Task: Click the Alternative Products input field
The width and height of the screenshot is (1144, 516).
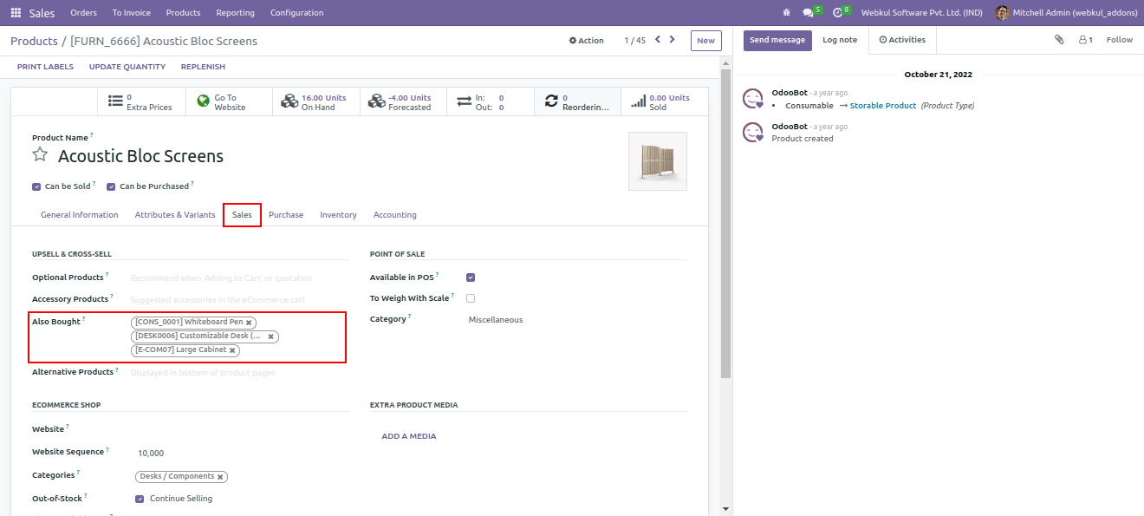Action: 238,372
